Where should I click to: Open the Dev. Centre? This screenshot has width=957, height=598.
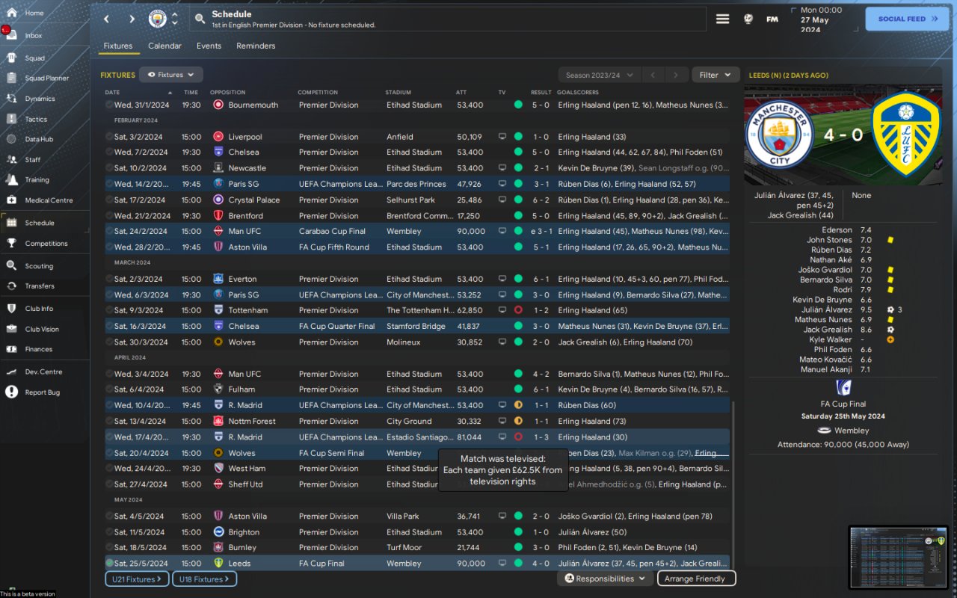tap(45, 372)
